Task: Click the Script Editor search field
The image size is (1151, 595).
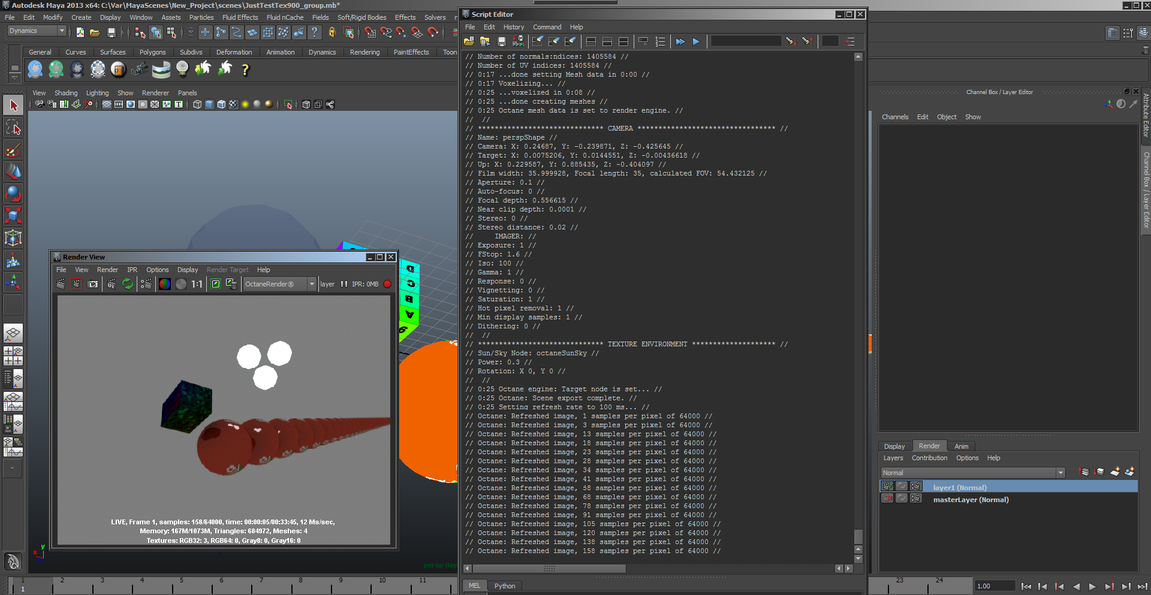Action: point(746,41)
